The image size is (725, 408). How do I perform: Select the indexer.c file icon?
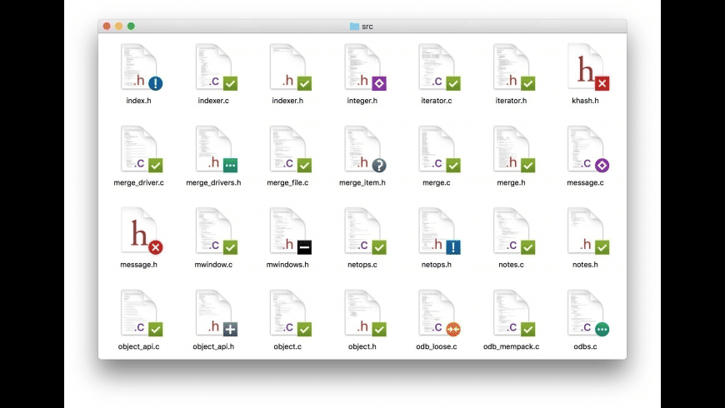point(215,67)
